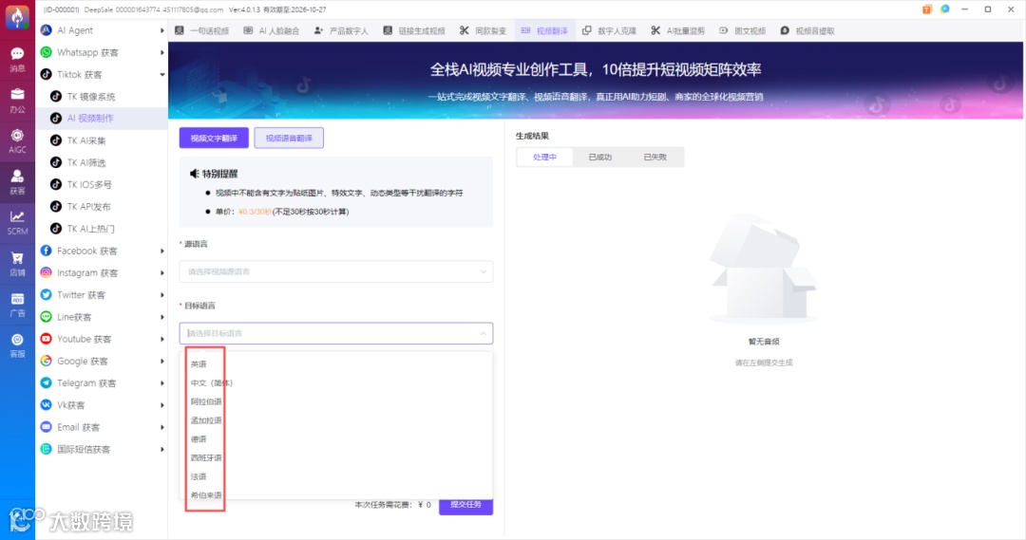
Task: Switch to AI批量混剪 top tab
Action: coord(678,30)
